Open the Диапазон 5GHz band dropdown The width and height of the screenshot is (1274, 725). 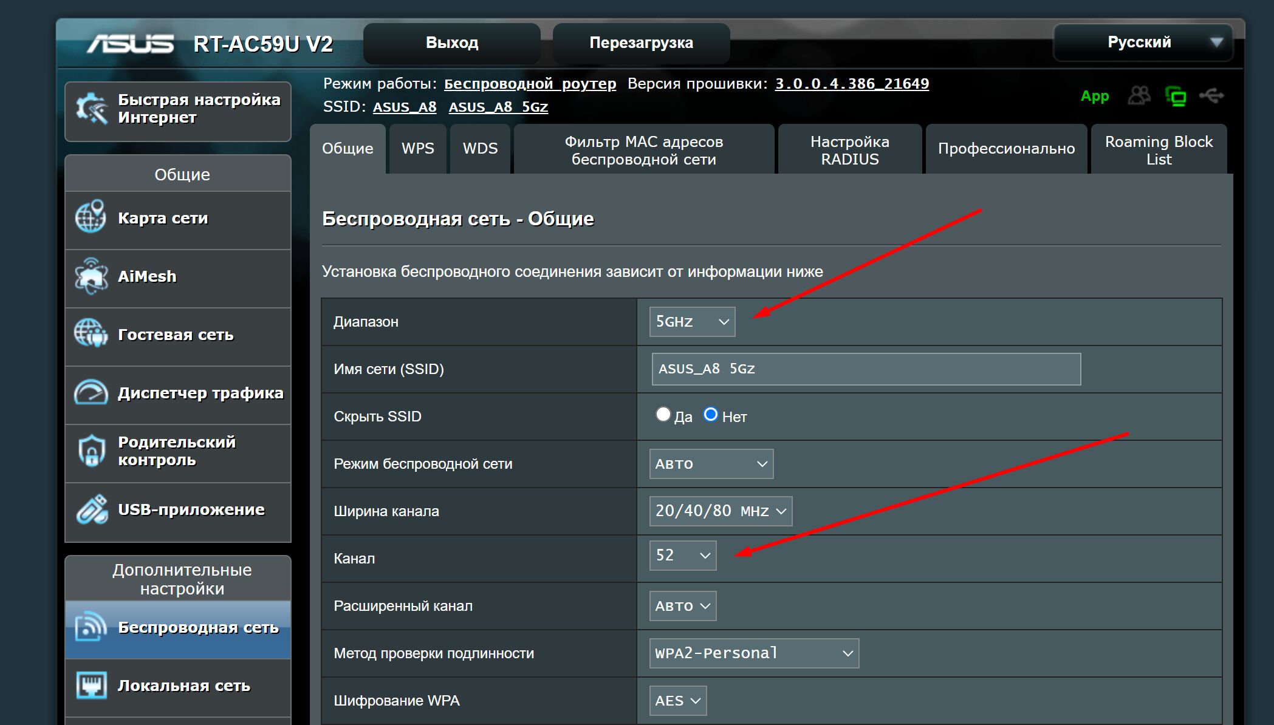click(692, 322)
